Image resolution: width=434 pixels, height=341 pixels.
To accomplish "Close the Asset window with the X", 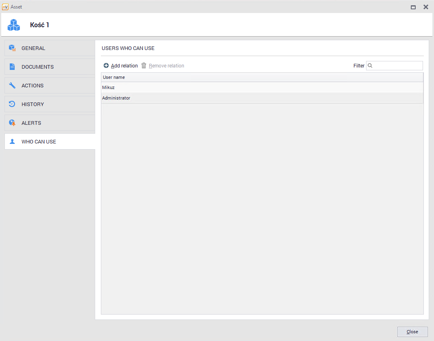I will 425,7.
